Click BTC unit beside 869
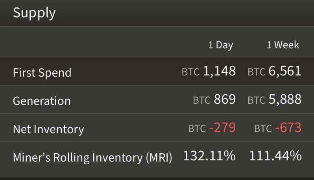 [202, 100]
